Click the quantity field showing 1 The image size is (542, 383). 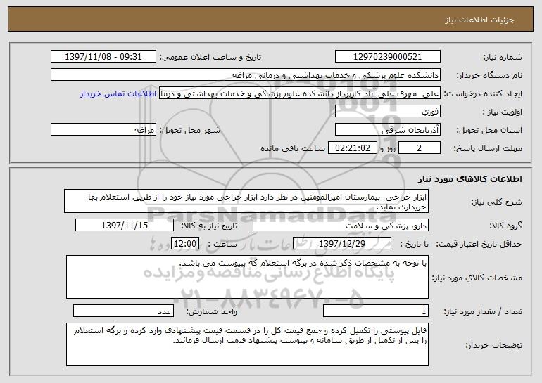(x=376, y=311)
